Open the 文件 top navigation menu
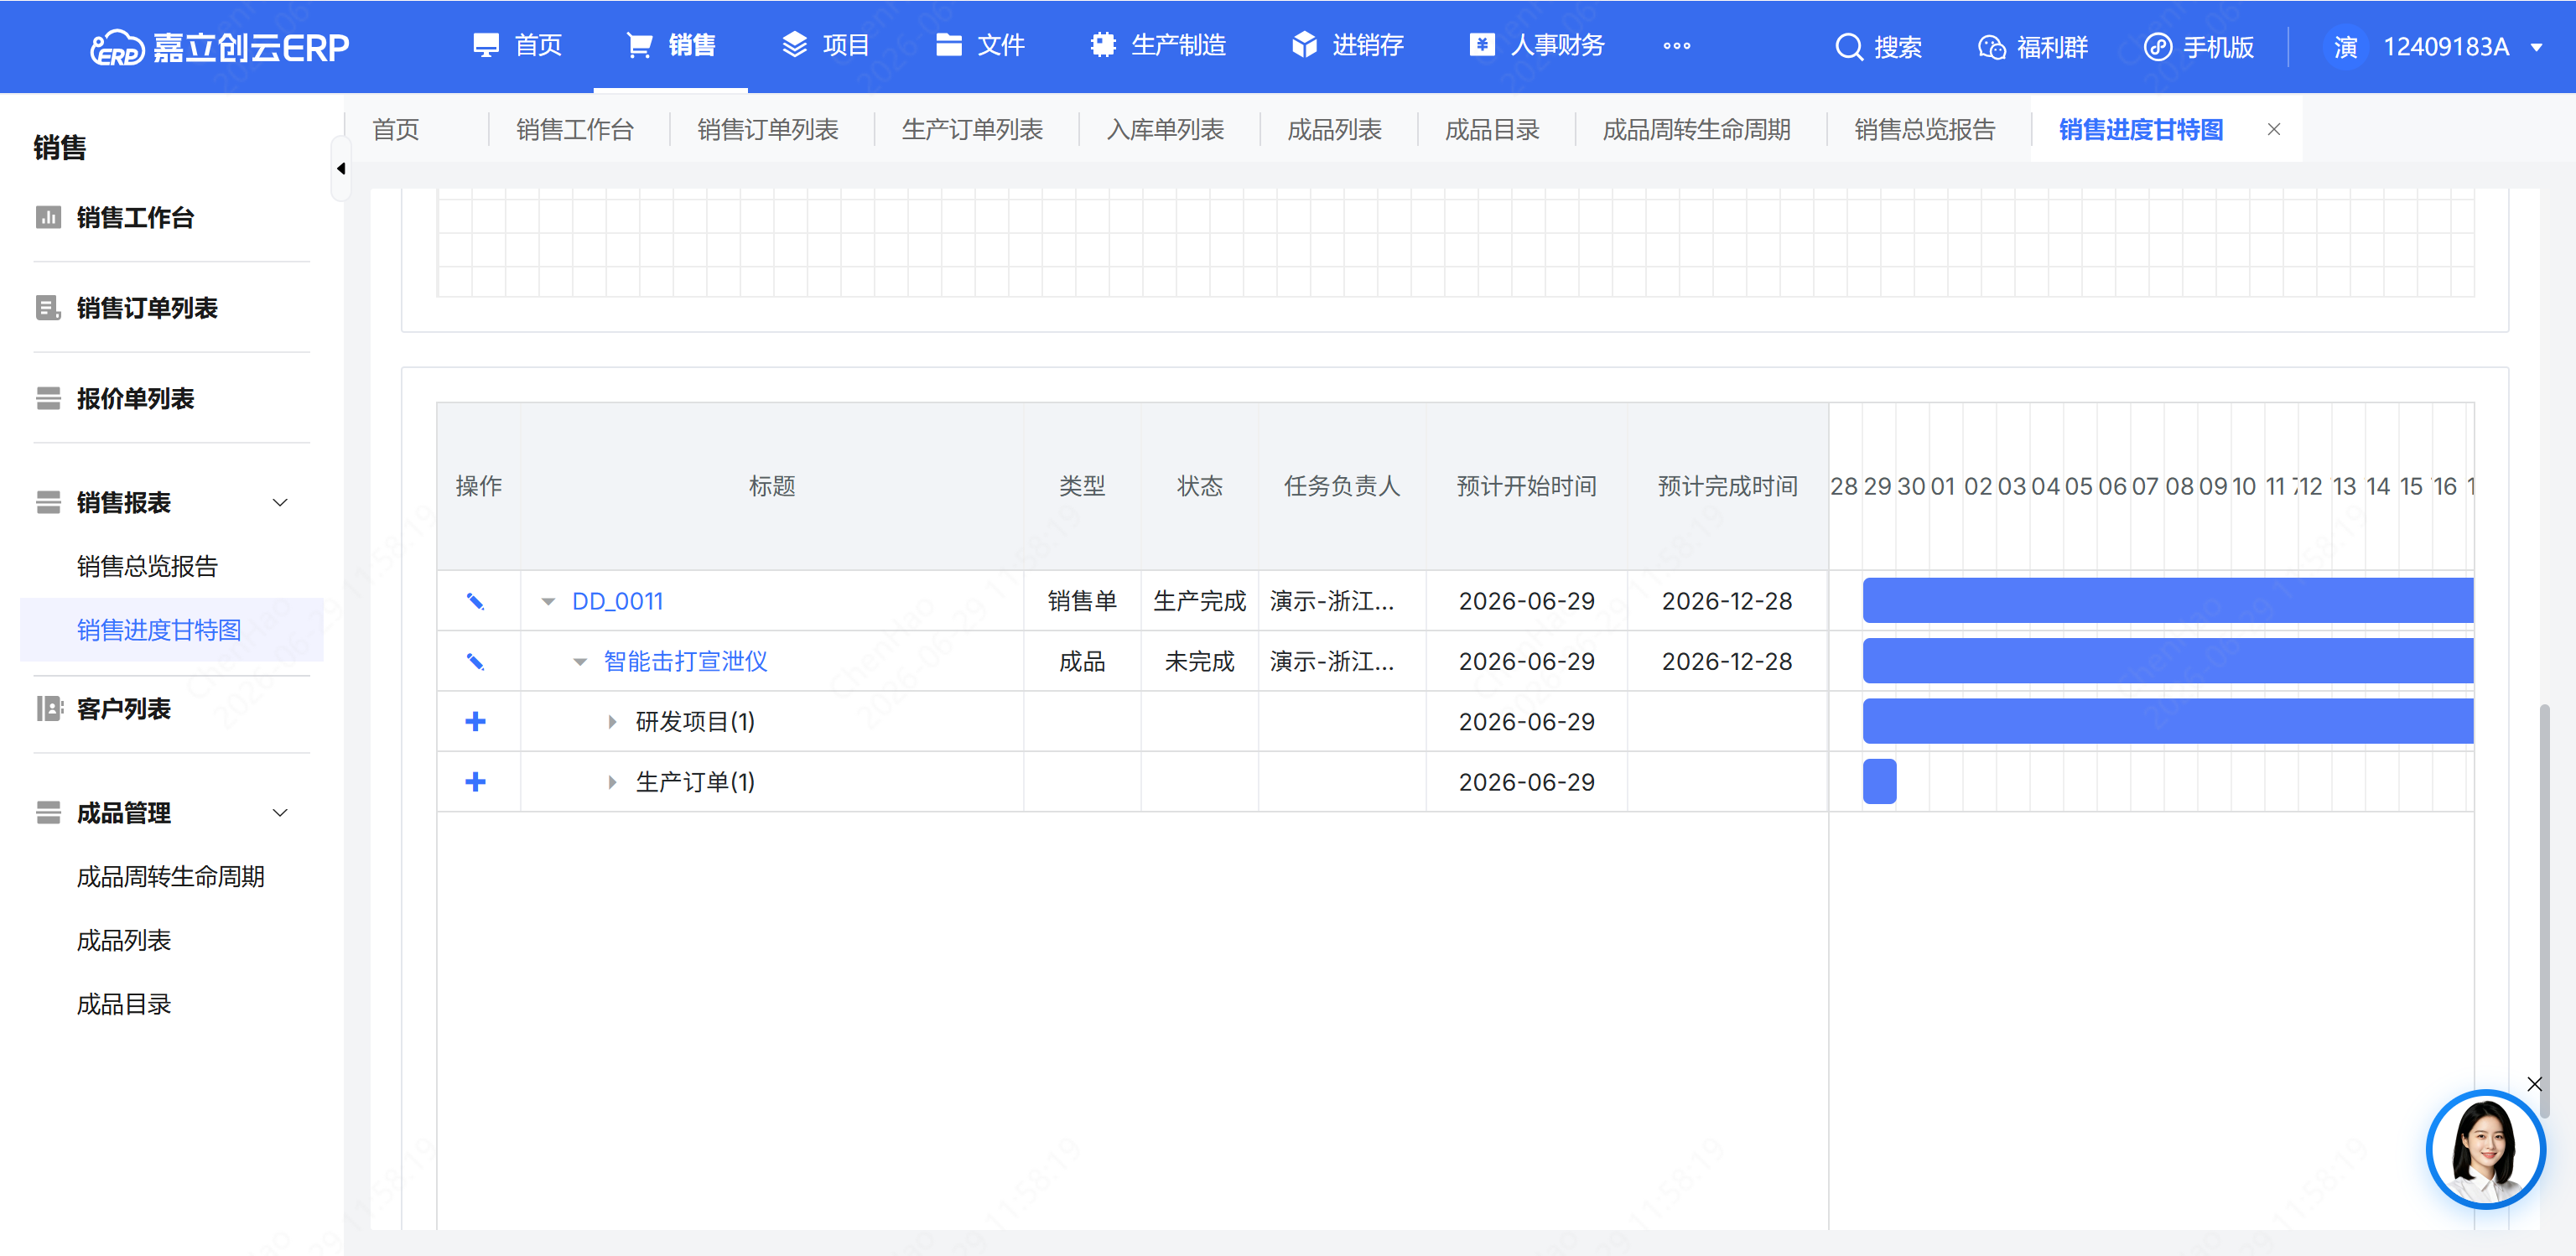The image size is (2576, 1256). point(980,46)
